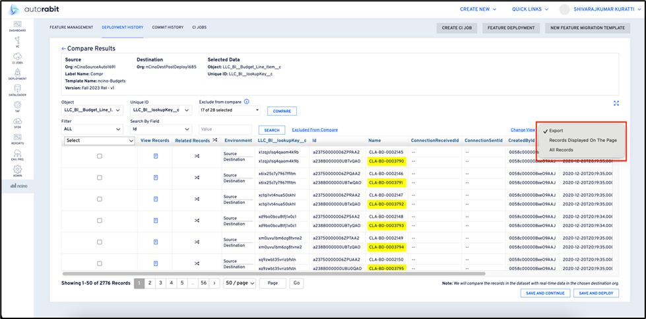Click the COMPARE button
646x319 pixels.
(x=282, y=111)
